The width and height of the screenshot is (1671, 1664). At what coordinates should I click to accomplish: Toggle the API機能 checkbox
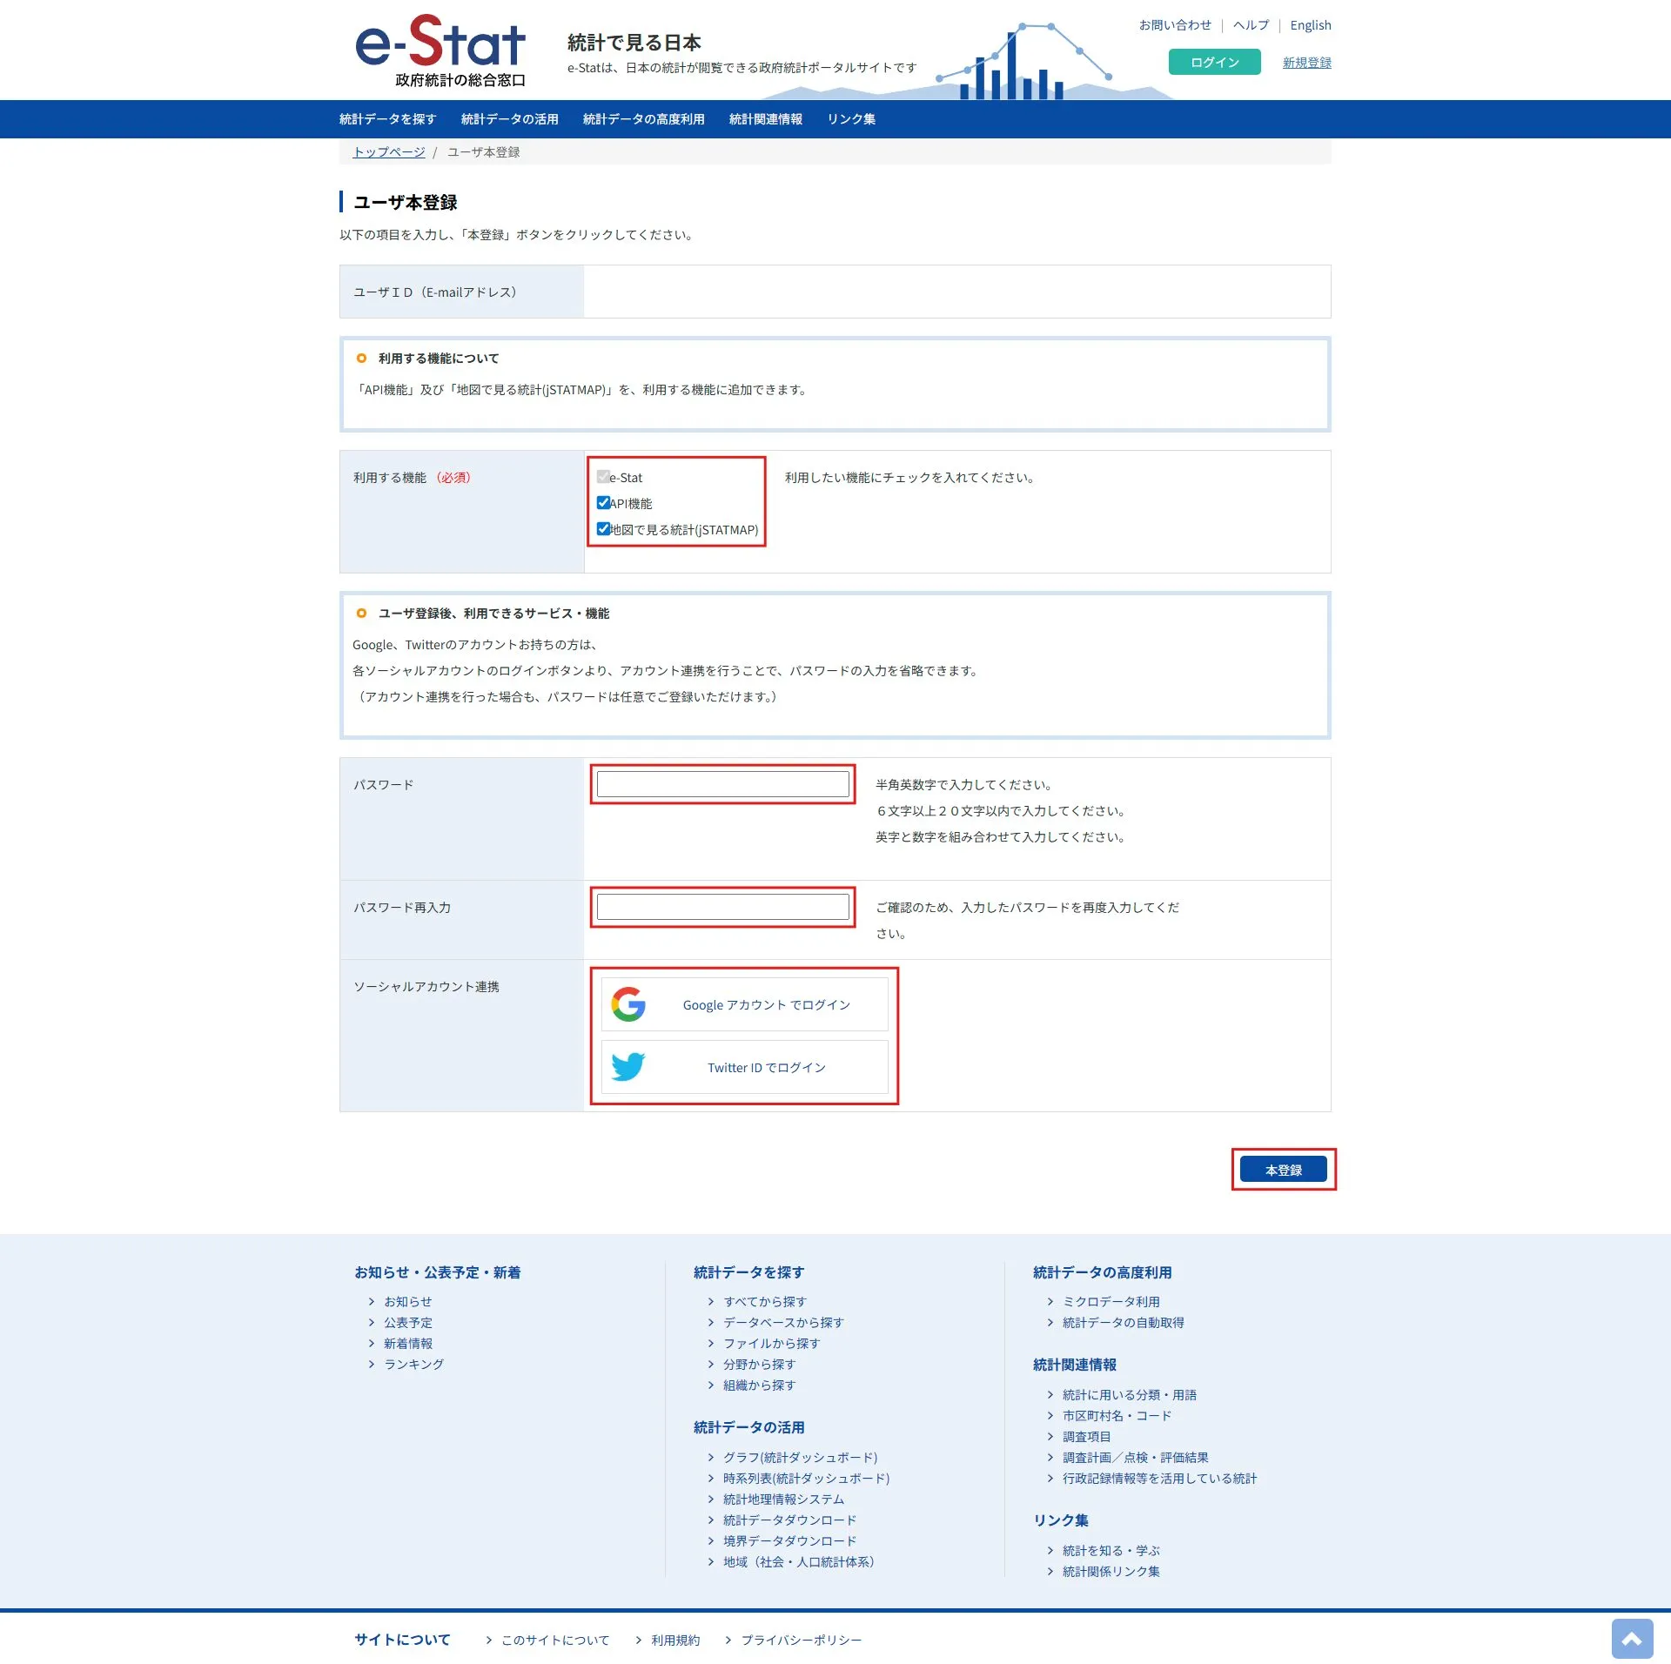click(x=603, y=502)
